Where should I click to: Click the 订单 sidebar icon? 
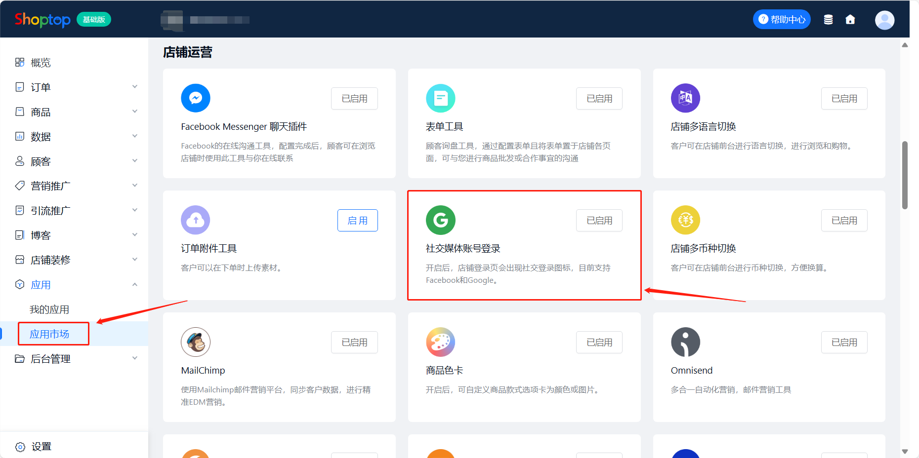20,87
